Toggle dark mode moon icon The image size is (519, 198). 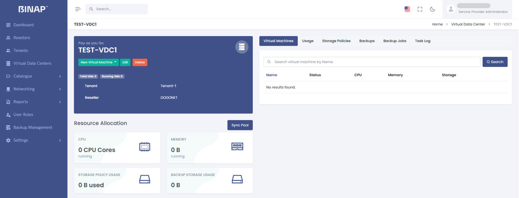coord(432,9)
